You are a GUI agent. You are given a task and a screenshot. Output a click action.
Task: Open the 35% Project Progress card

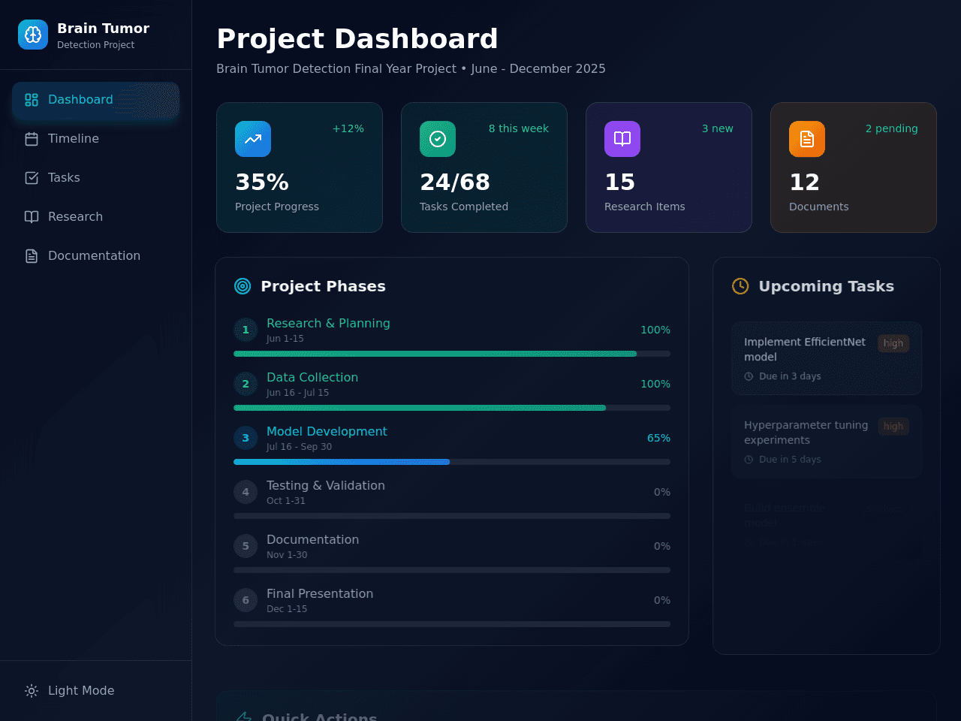pyautogui.click(x=300, y=167)
